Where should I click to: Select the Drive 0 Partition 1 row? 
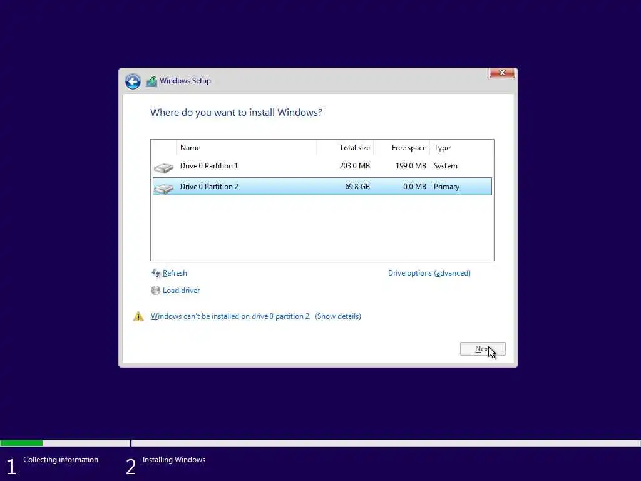click(322, 166)
